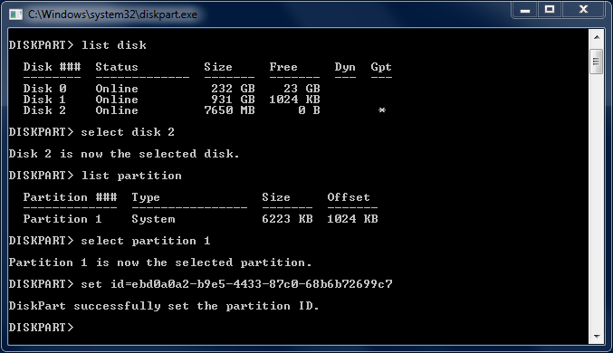Click the final empty DISKPART> prompt

coord(41,327)
